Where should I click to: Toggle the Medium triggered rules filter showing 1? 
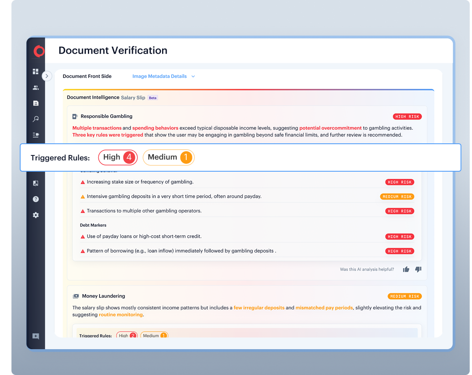coord(168,157)
